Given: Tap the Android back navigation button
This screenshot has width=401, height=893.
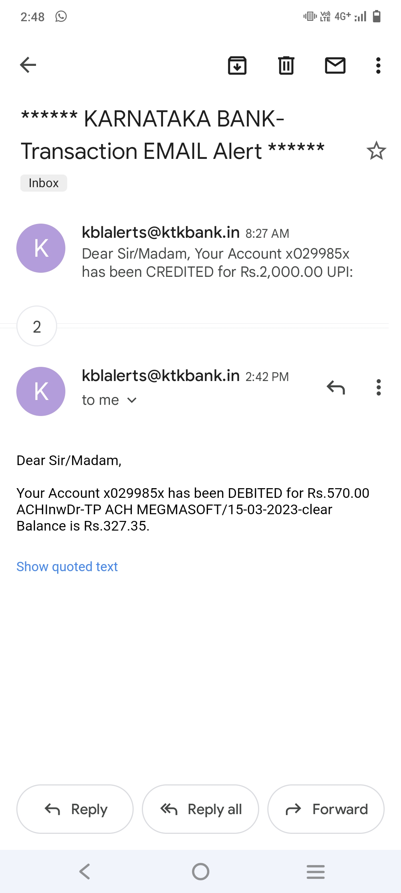Looking at the screenshot, I should 85,871.
